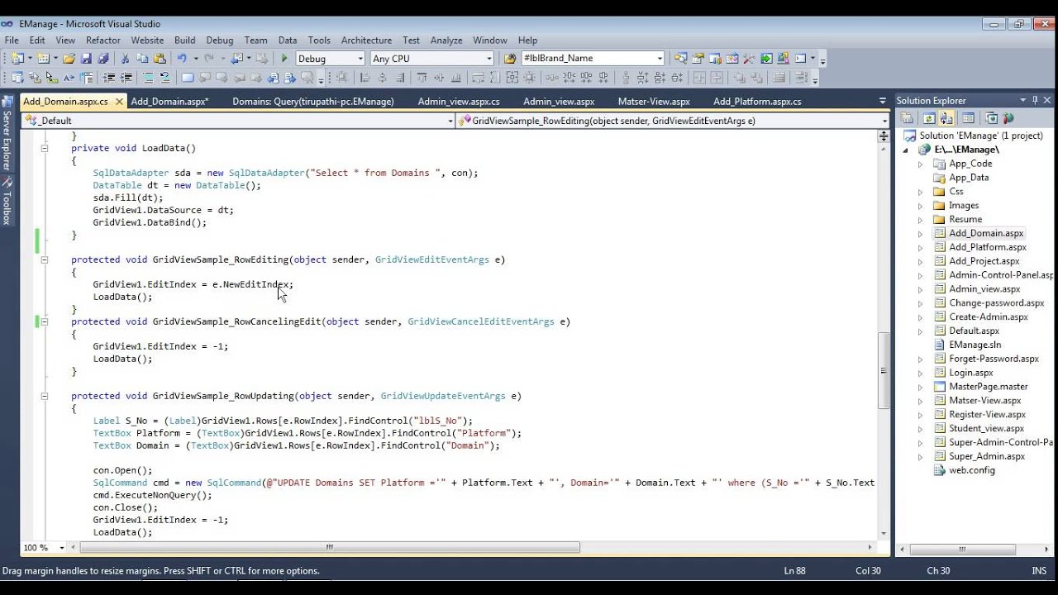Image resolution: width=1058 pixels, height=595 pixels.
Task: Collapse the GridViewSample_RowUpdating method outline
Action: 45,397
